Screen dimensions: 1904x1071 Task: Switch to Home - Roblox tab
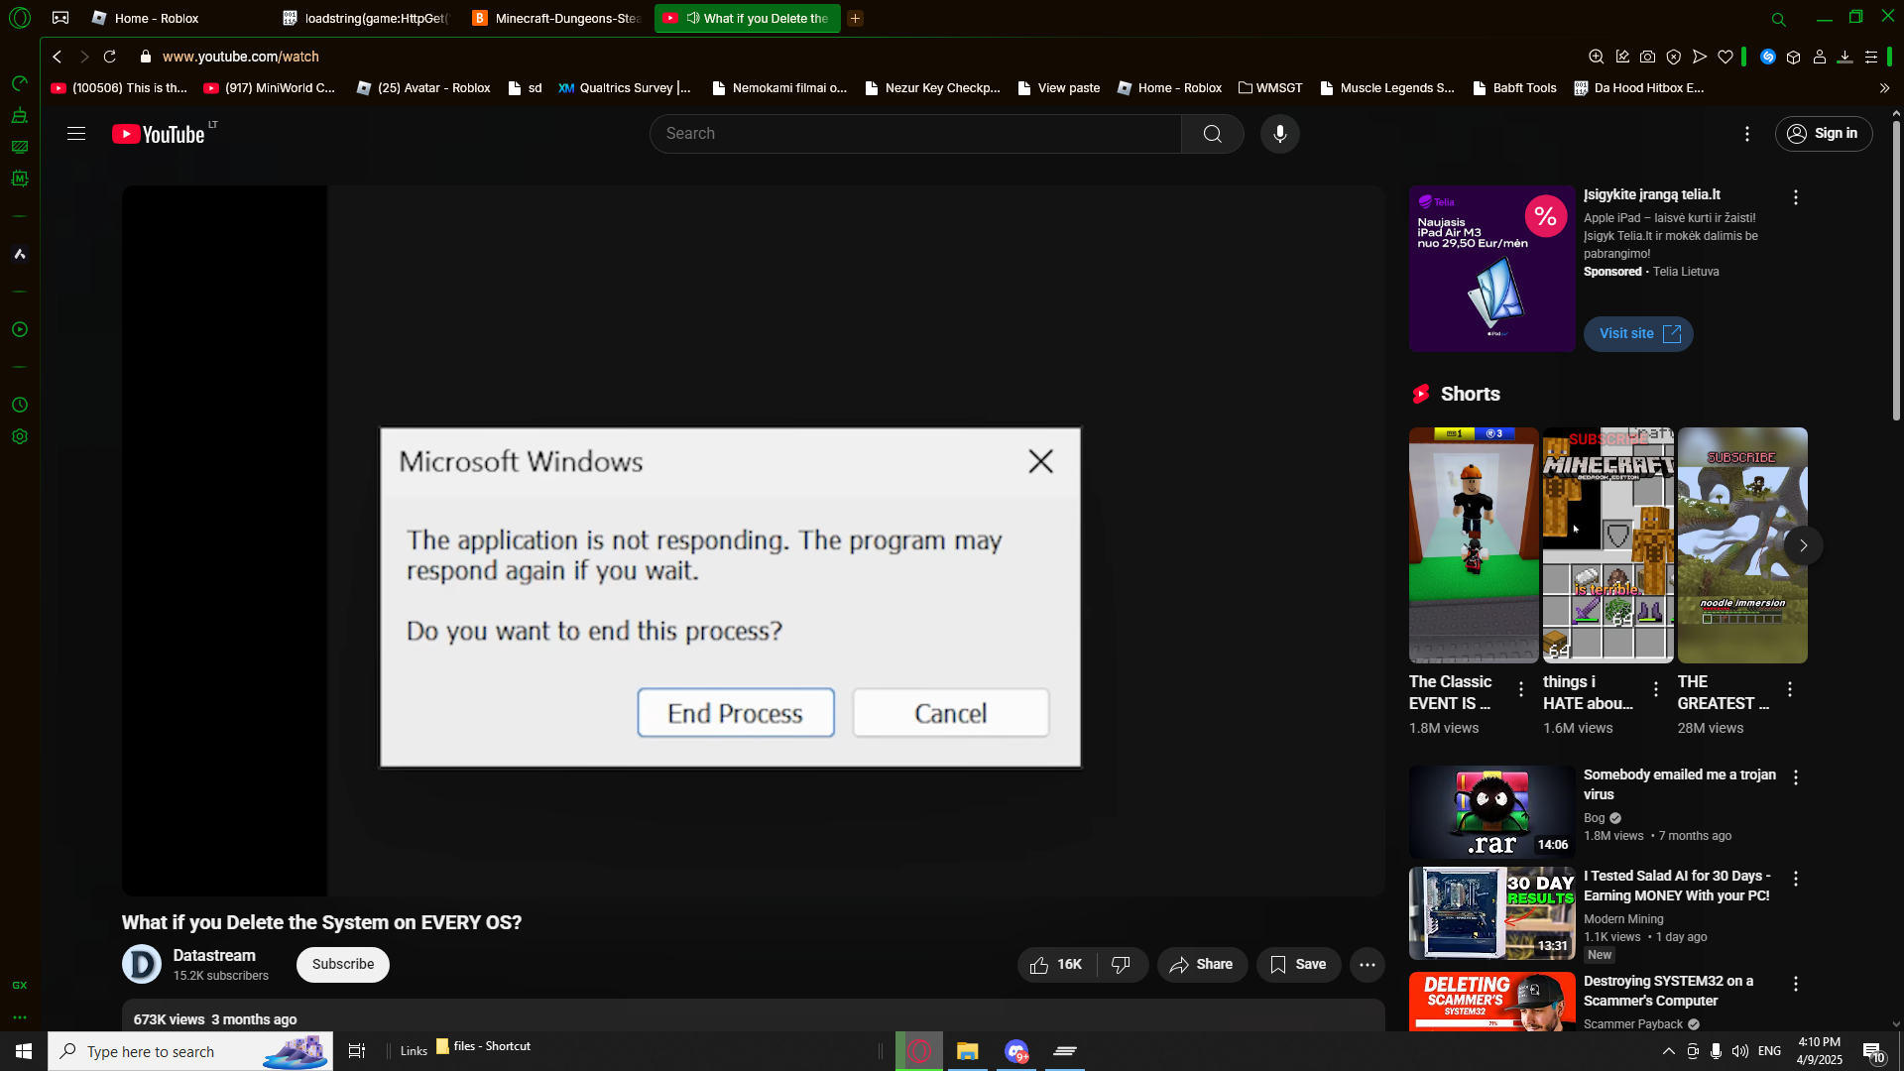[x=157, y=18]
